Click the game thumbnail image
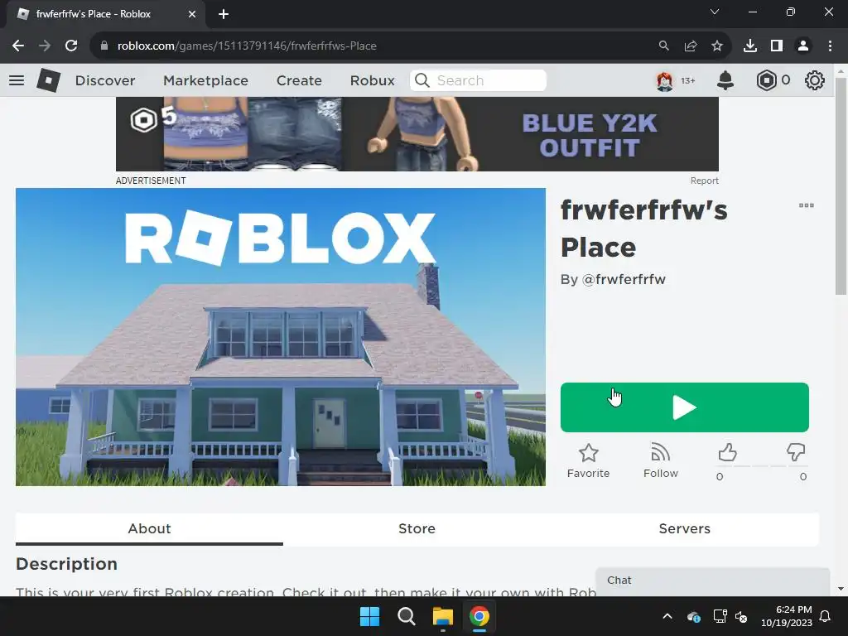The image size is (848, 636). tap(280, 337)
